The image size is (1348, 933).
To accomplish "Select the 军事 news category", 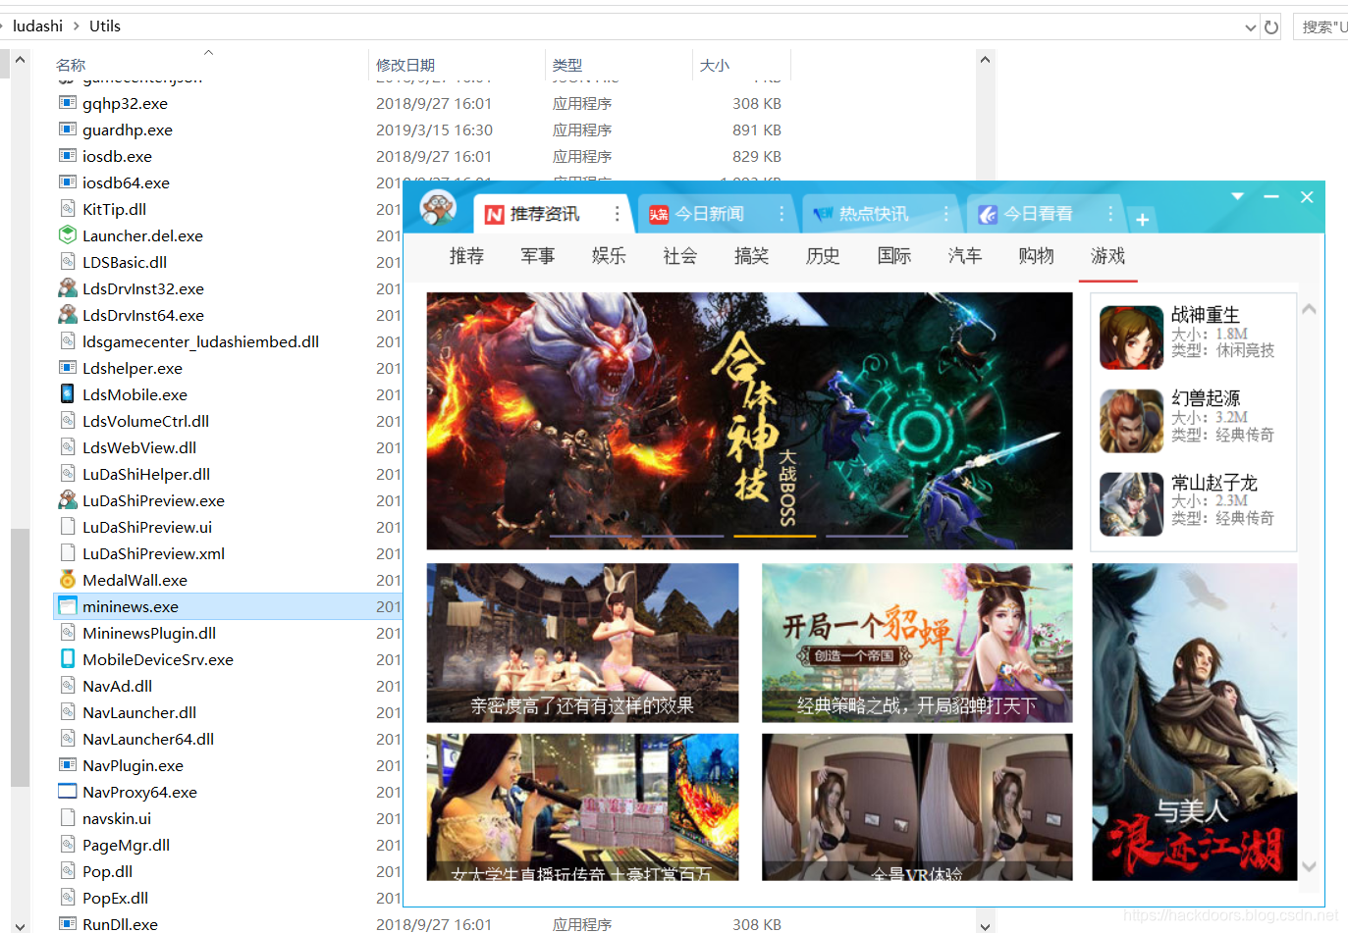I will point(538,256).
